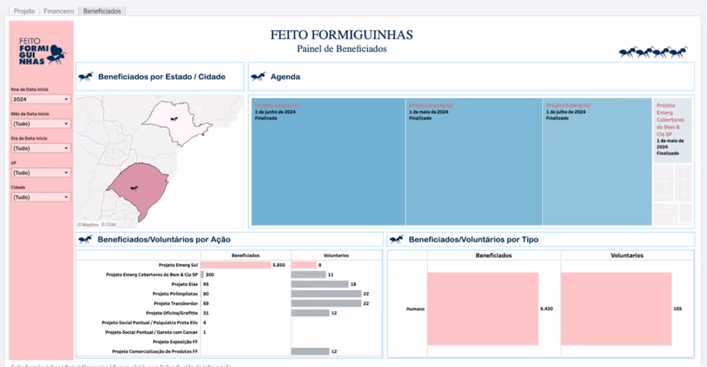The image size is (707, 367).
Task: Click the Projeto Elas voluntarios bar valued 18
Action: (x=320, y=284)
